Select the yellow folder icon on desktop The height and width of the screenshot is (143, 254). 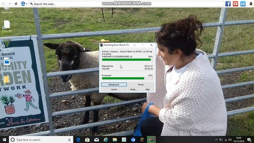coord(6,80)
